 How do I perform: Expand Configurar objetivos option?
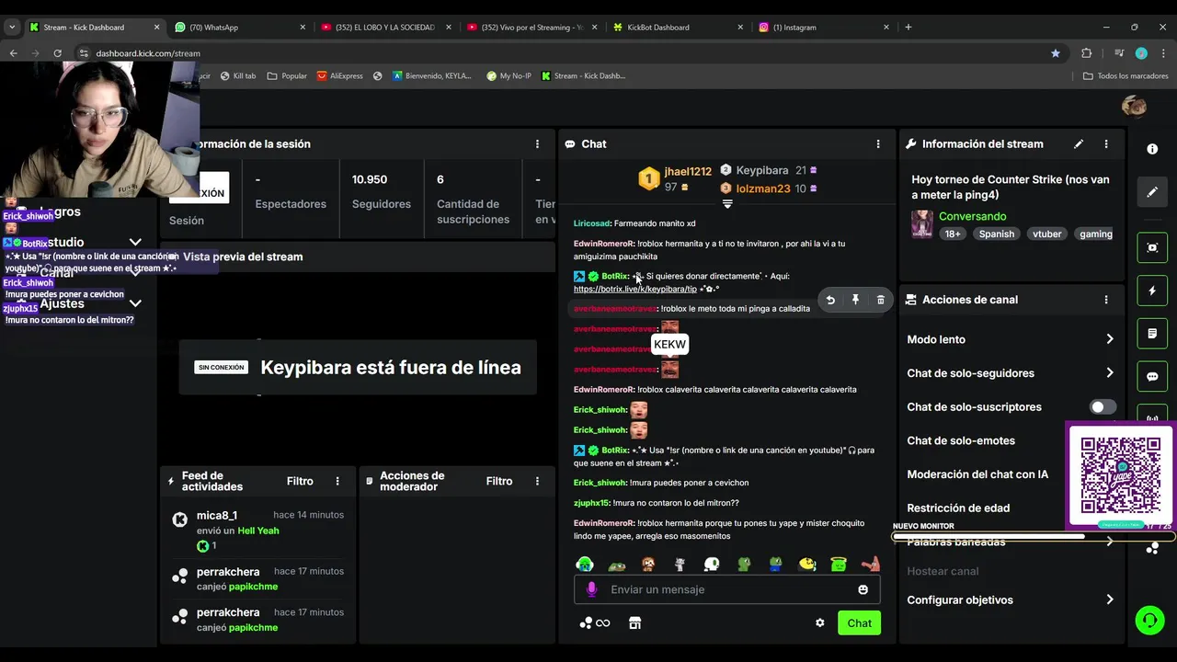point(1109,599)
